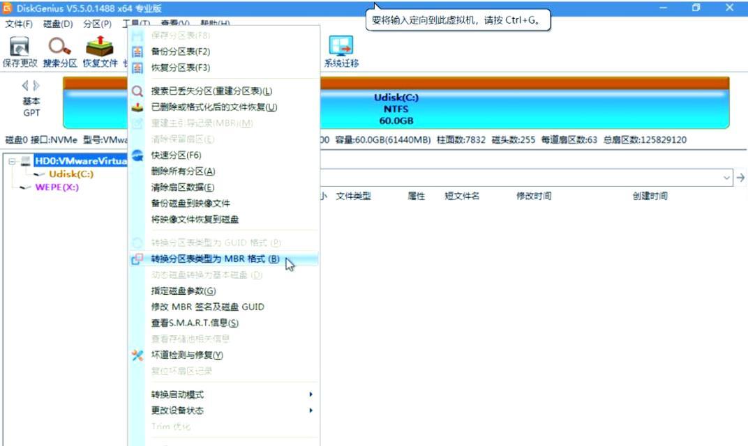The width and height of the screenshot is (748, 446).
Task: Restore down the DiskGenius window
Action: pos(696,8)
